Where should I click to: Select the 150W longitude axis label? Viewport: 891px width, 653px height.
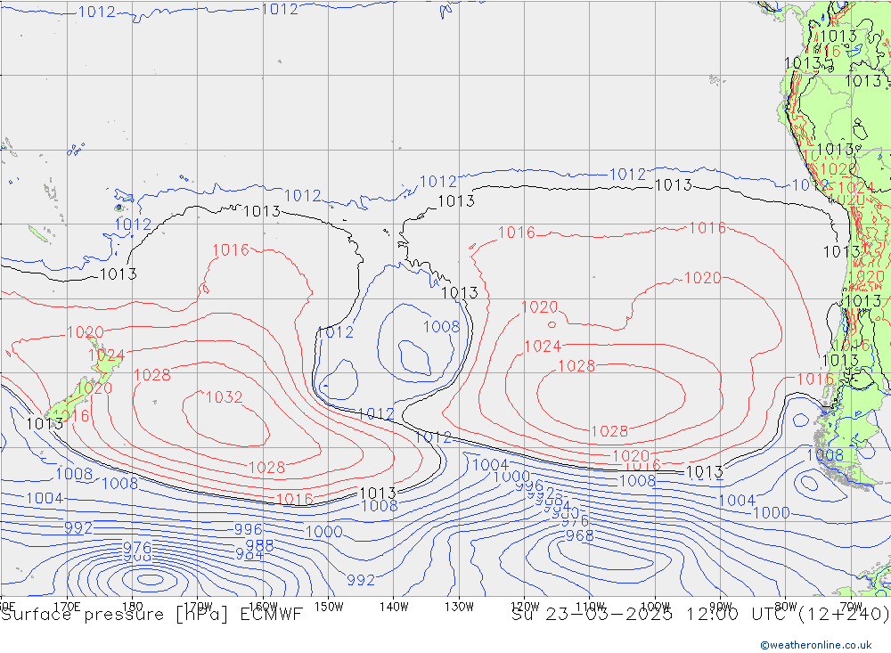pos(329,607)
